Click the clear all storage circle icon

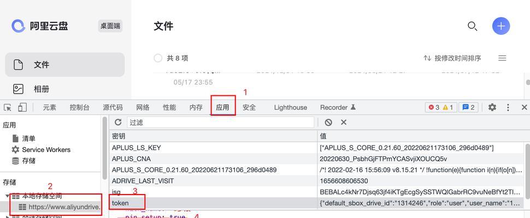point(328,122)
